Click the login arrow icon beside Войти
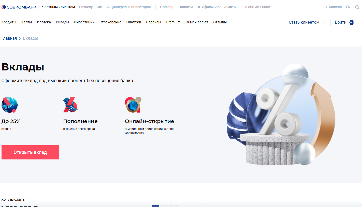This screenshot has width=362, height=207. (x=351, y=22)
